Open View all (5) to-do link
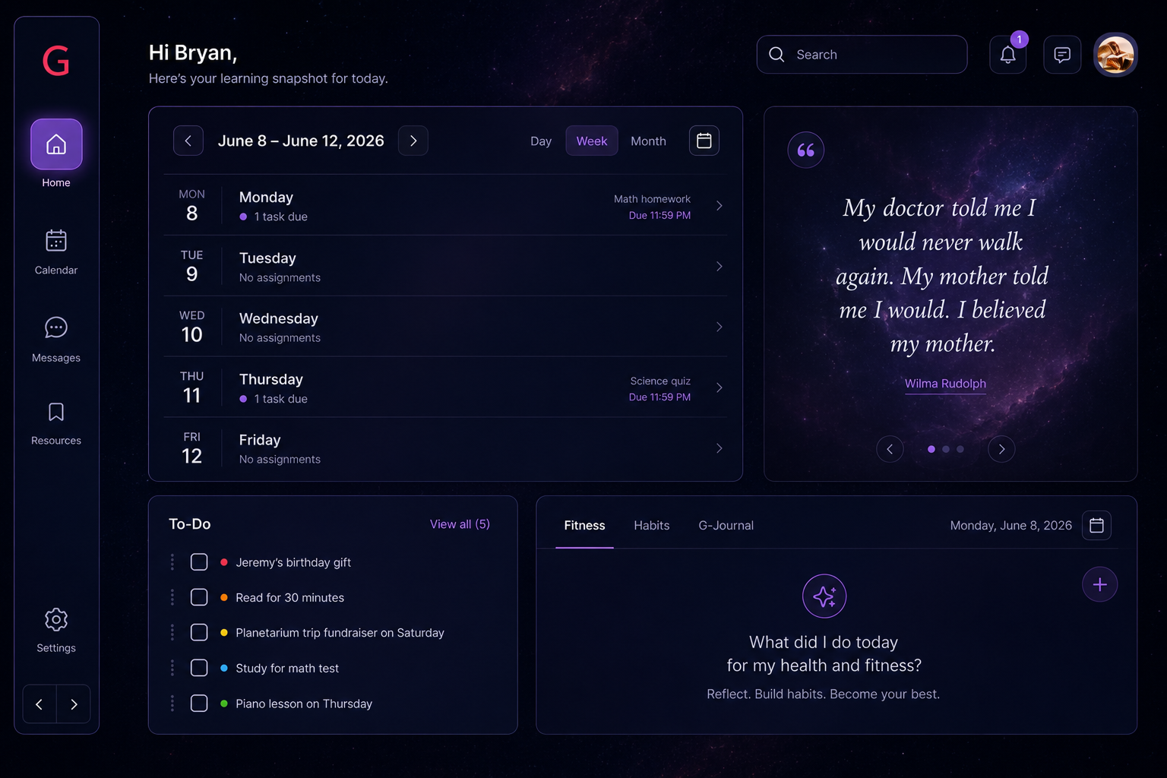This screenshot has width=1167, height=778. pyautogui.click(x=460, y=524)
